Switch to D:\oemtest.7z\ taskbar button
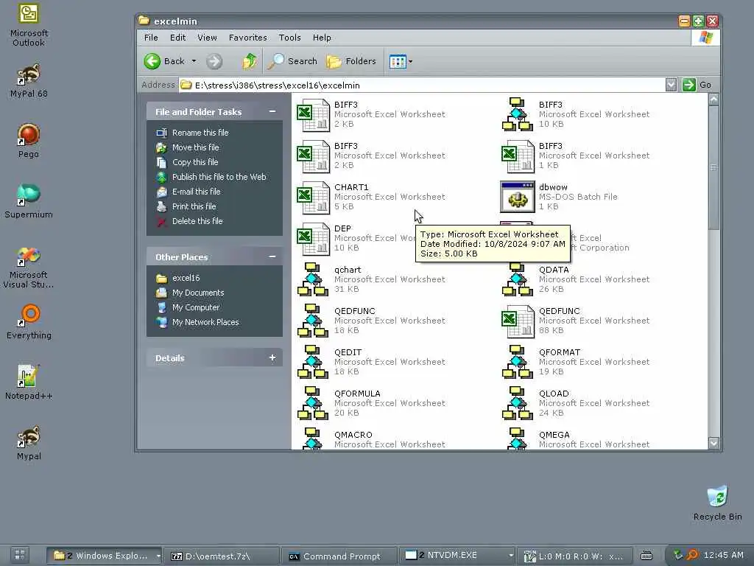The width and height of the screenshot is (754, 566). click(221, 556)
